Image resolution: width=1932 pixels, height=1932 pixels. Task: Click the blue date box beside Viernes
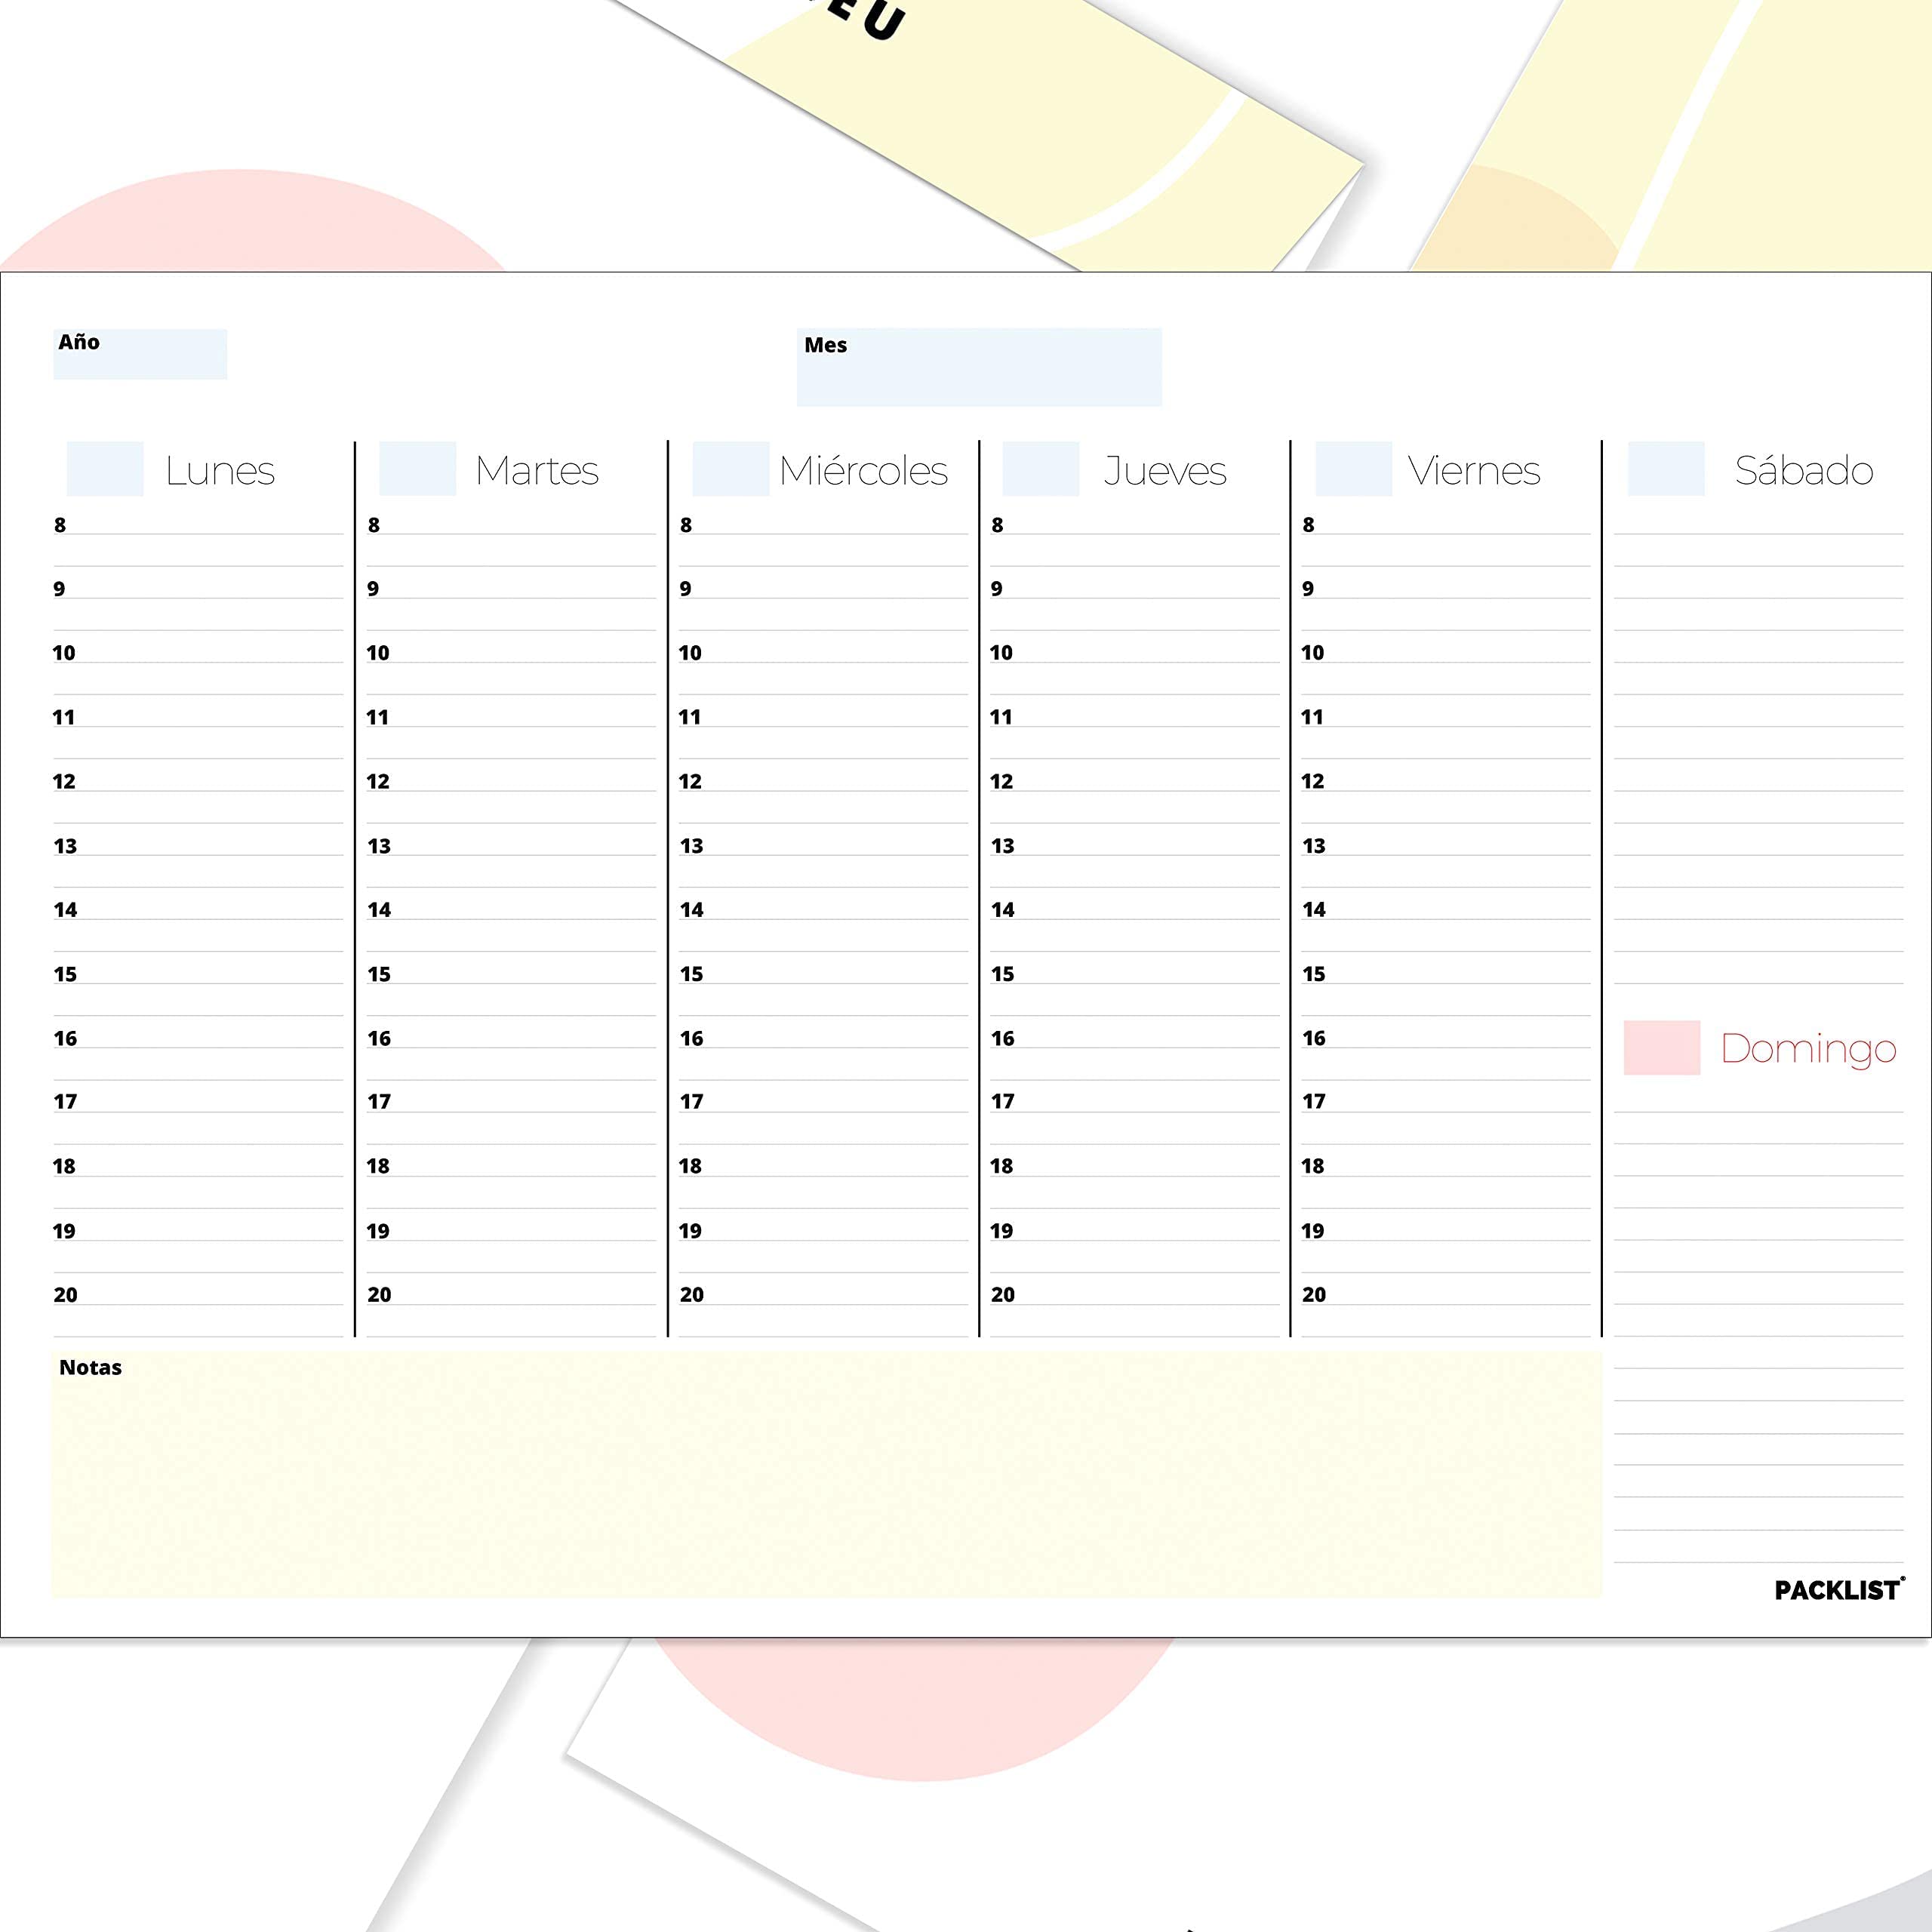click(x=1353, y=468)
